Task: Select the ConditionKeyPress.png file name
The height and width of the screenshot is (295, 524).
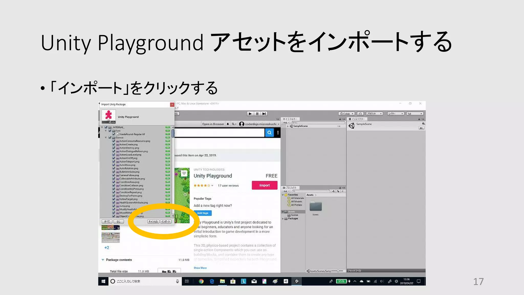Action: pyautogui.click(x=132, y=189)
